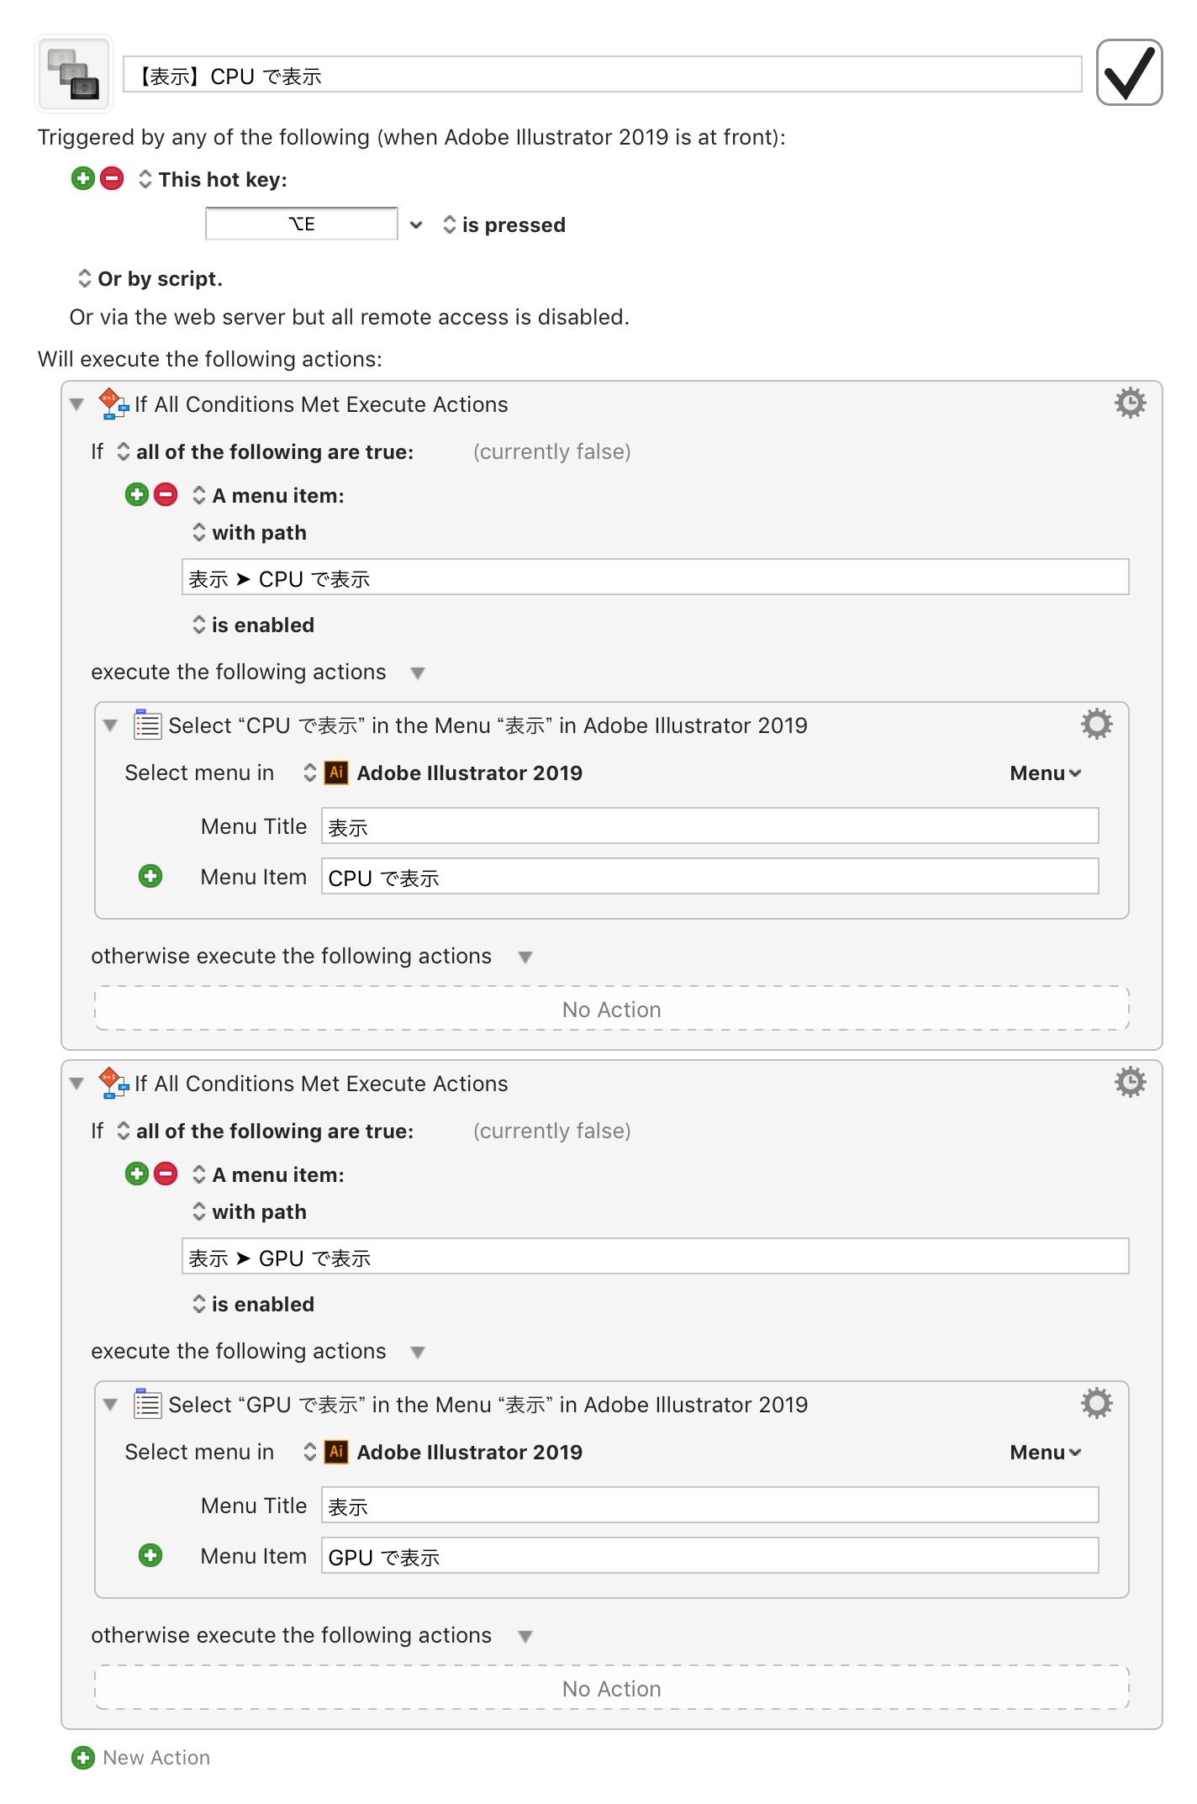Click the first No Action placeholder
This screenshot has width=1197, height=1804.
pyautogui.click(x=612, y=1009)
